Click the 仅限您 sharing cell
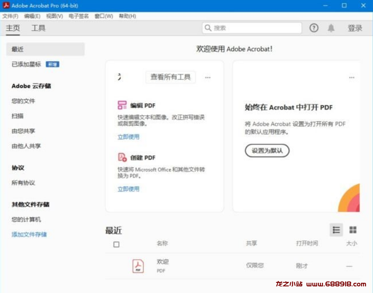The image size is (373, 293). (x=255, y=266)
